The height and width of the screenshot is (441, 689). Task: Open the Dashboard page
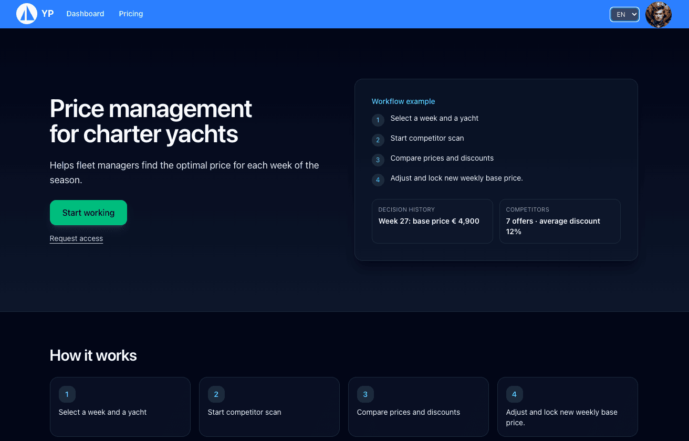coord(85,14)
